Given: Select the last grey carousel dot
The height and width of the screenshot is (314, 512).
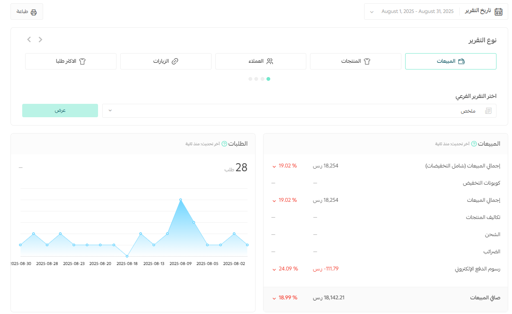Looking at the screenshot, I should tap(250, 79).
